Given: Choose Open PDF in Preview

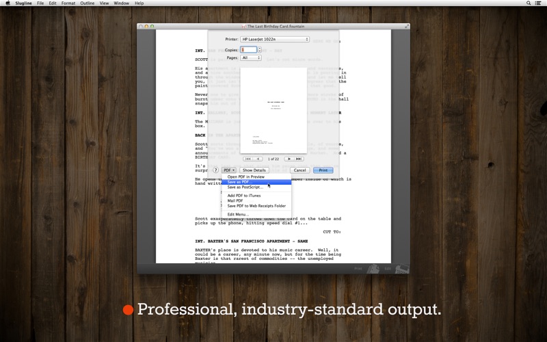Looking at the screenshot, I should (x=256, y=177).
